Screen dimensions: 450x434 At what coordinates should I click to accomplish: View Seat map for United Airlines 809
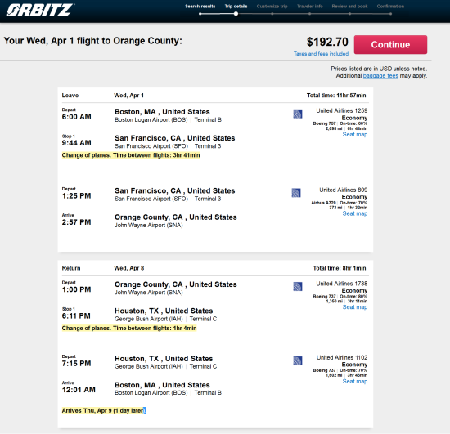click(x=355, y=213)
